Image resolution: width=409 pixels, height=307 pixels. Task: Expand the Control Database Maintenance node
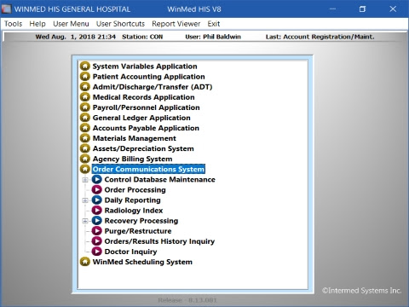point(85,180)
